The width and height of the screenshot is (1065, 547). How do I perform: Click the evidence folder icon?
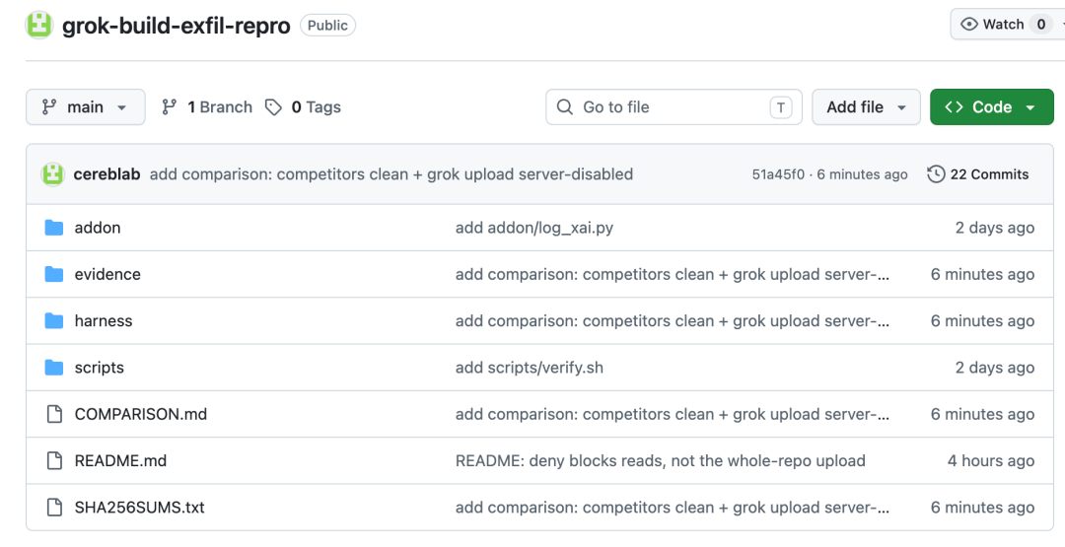[x=54, y=274]
